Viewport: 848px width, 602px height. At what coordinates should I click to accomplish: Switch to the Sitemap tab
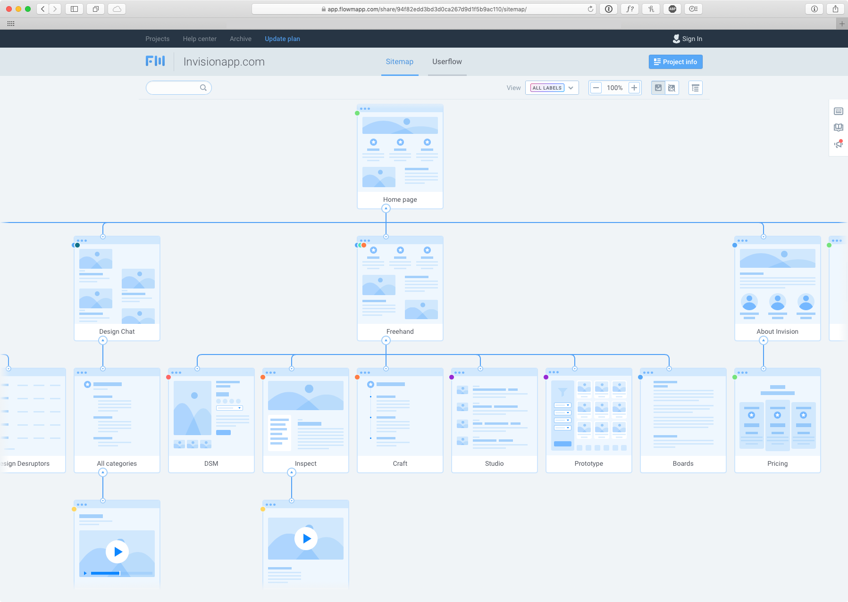point(400,62)
